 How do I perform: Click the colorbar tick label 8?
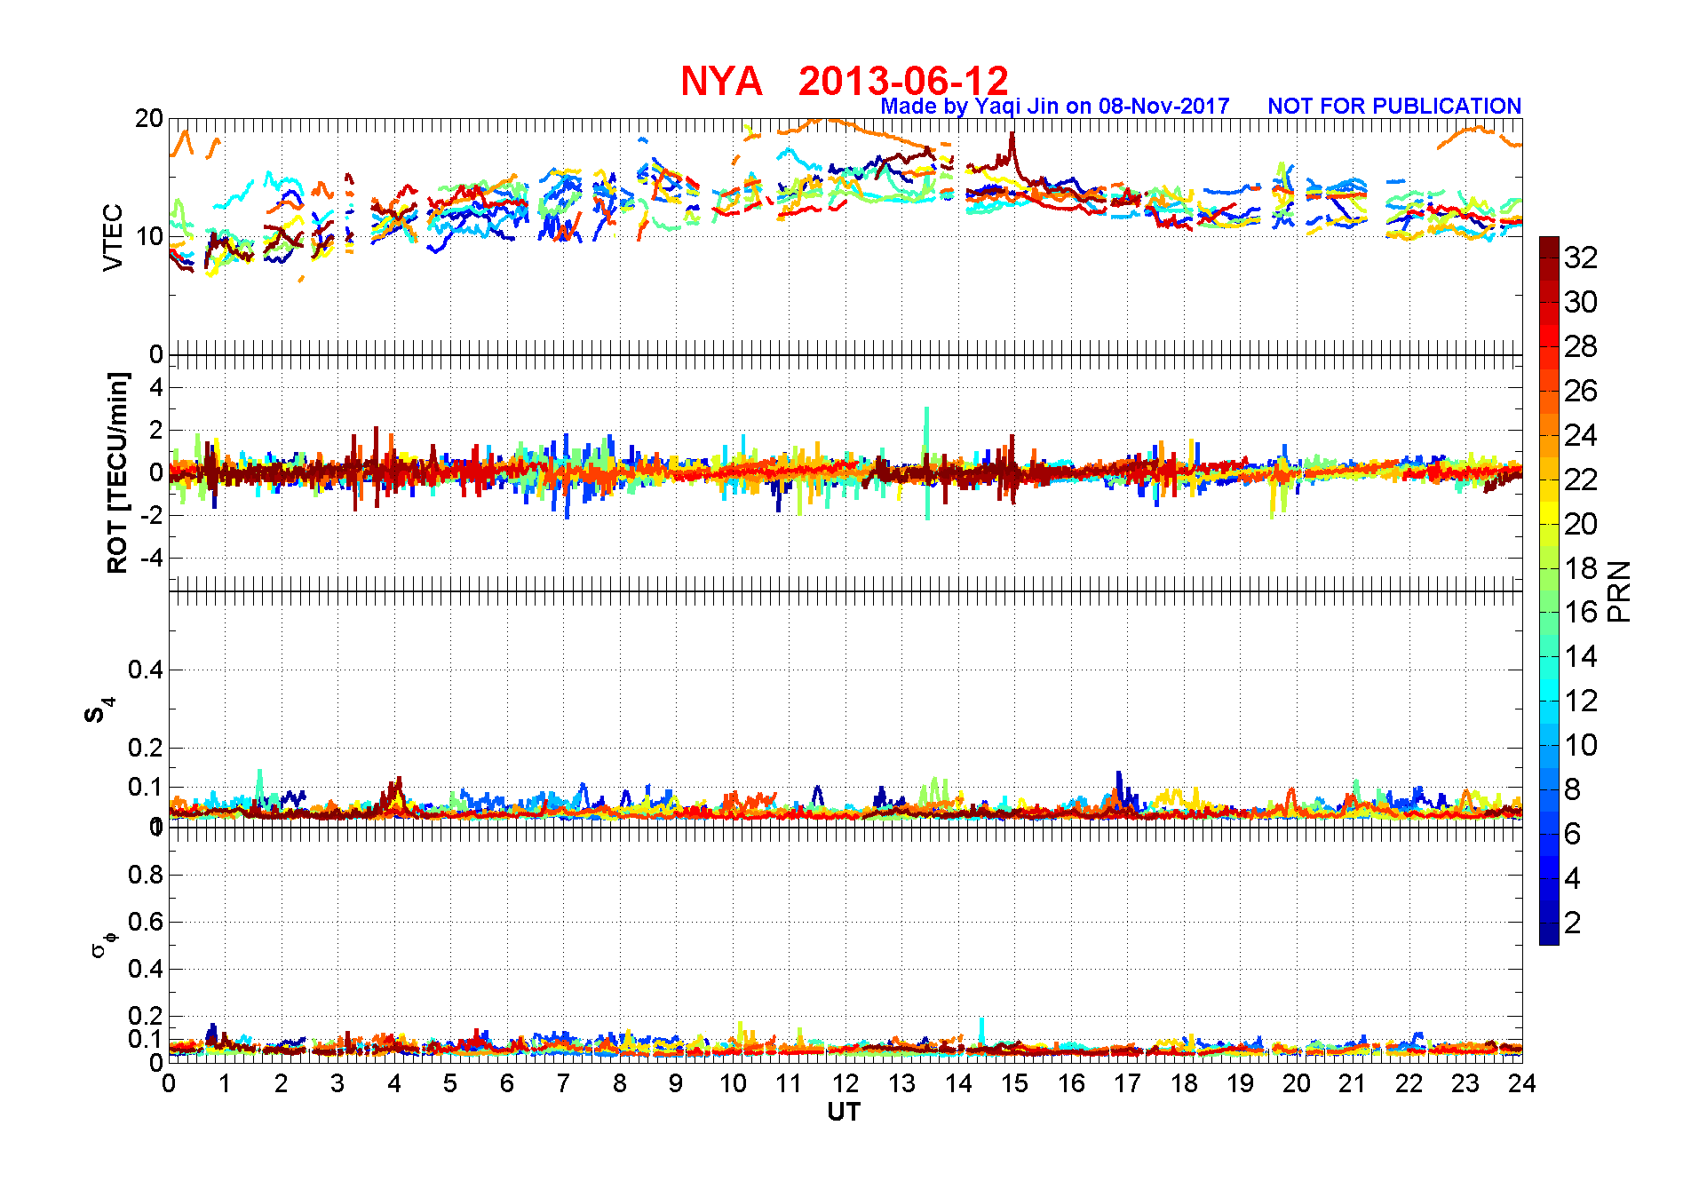[x=1573, y=789]
